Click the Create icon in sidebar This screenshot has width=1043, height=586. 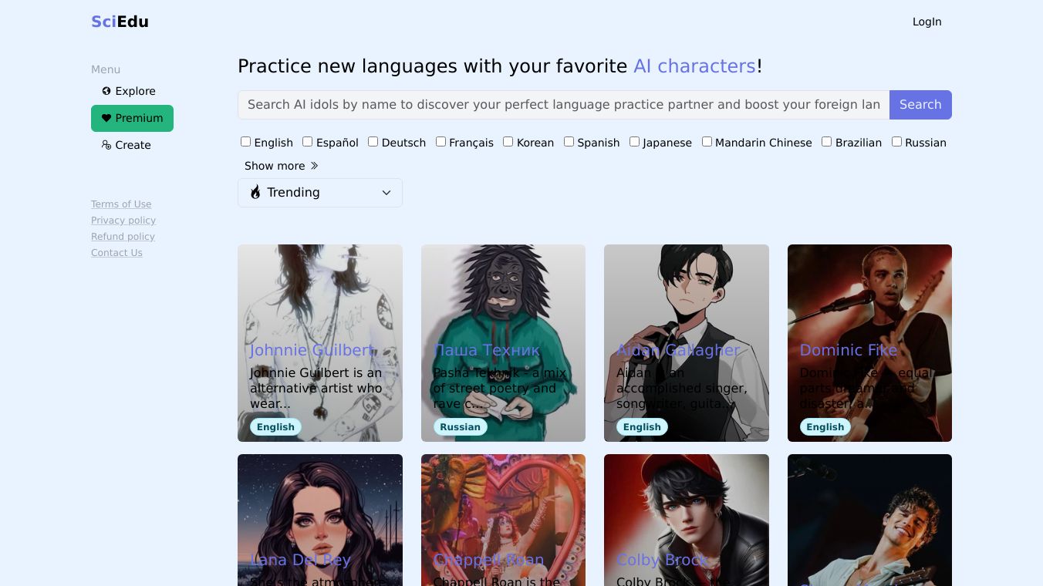click(x=106, y=145)
